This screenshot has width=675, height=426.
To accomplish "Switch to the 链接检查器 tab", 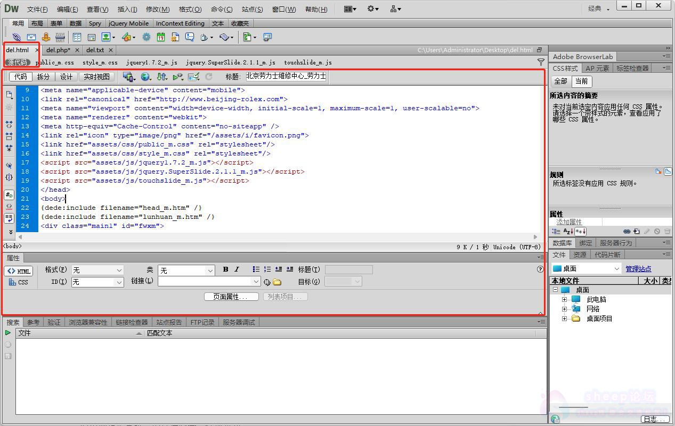I will coord(132,322).
